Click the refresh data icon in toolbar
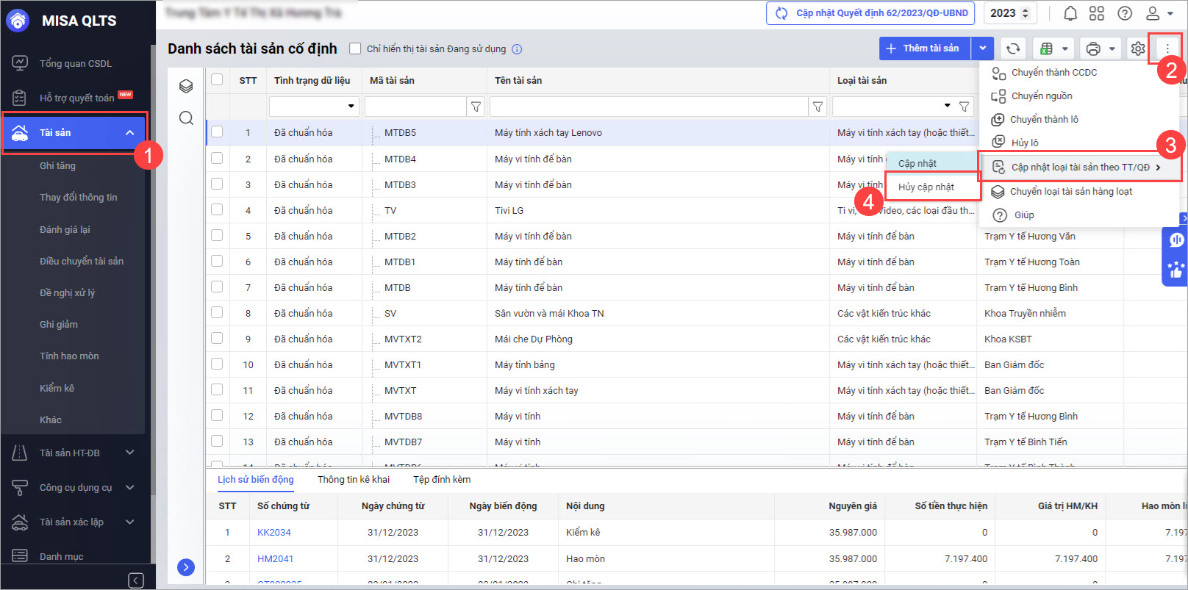The width and height of the screenshot is (1188, 590). [1013, 48]
